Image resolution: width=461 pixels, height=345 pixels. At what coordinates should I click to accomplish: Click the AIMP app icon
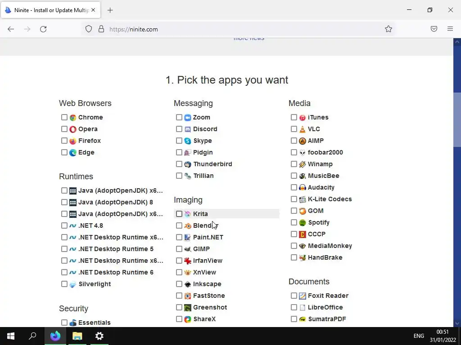(302, 141)
